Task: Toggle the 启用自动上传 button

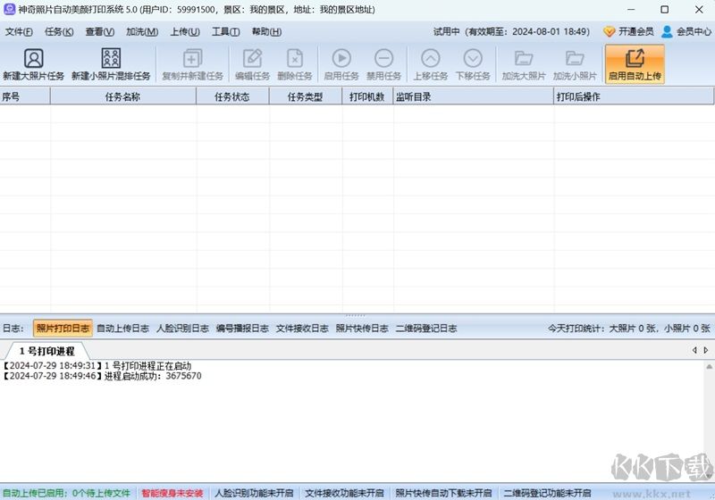Action: (635, 64)
